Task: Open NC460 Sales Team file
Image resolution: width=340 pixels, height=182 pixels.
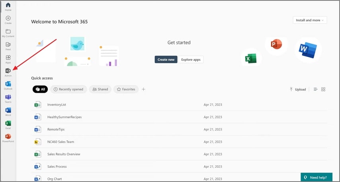Action: (x=61, y=142)
